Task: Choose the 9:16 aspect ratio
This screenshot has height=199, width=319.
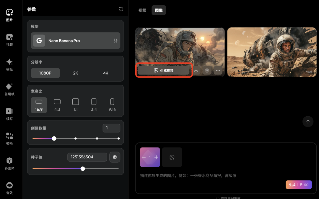Action: click(112, 105)
